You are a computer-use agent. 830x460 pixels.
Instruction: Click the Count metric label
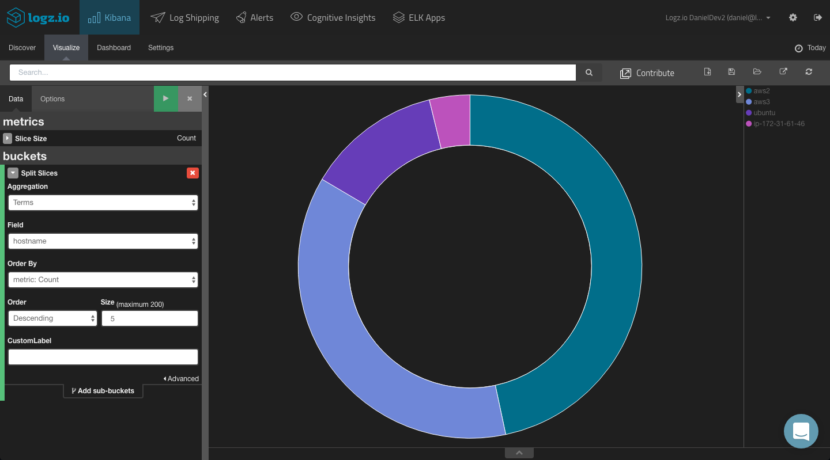click(x=186, y=138)
